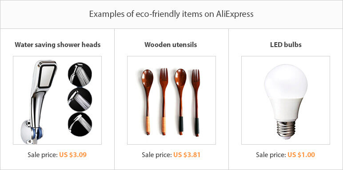Click the Examples of eco-friendly items header
This screenshot has width=343, height=170.
[171, 14]
